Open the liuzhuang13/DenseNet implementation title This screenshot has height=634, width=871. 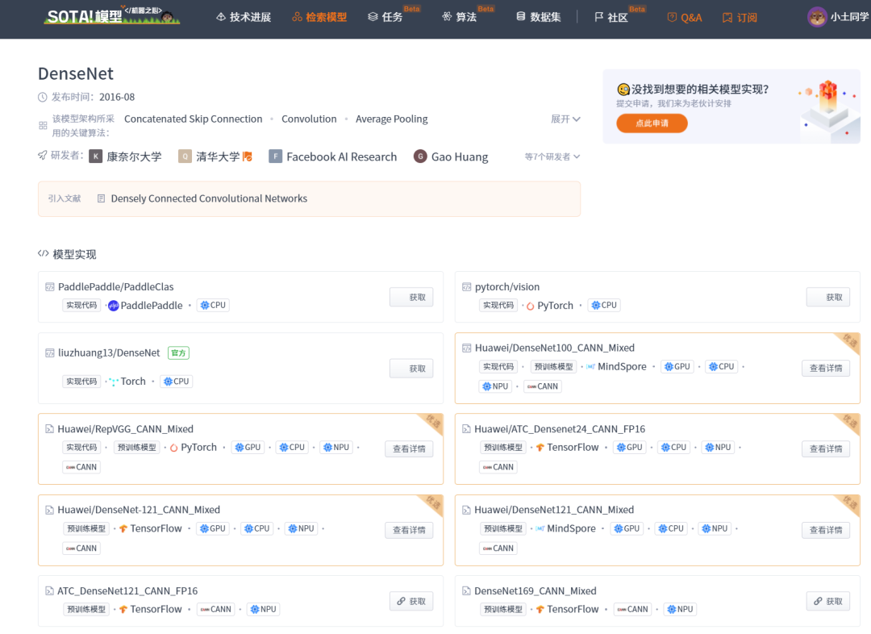[x=109, y=352]
